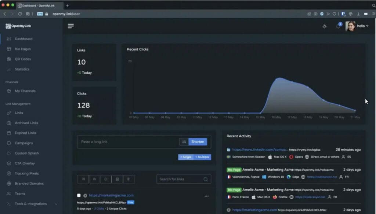Click the Statistics chart icon

pyautogui.click(x=9, y=69)
